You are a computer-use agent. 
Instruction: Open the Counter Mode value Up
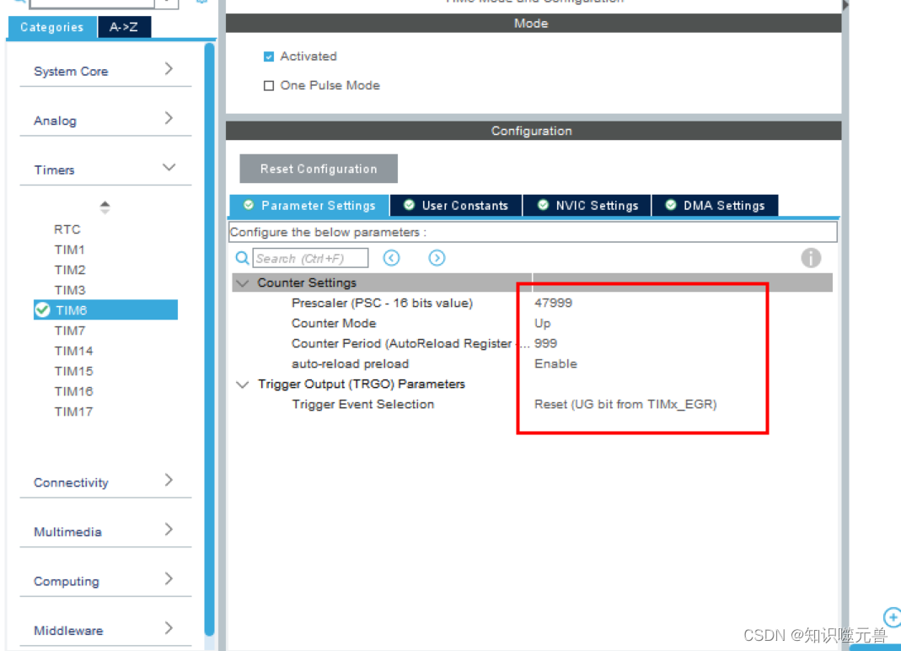(x=543, y=323)
